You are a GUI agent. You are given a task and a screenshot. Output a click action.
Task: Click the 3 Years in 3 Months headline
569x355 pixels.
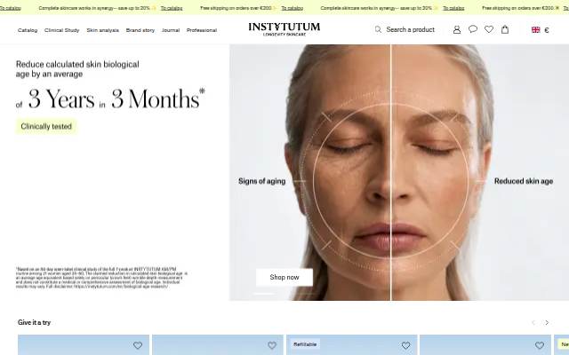(x=110, y=99)
